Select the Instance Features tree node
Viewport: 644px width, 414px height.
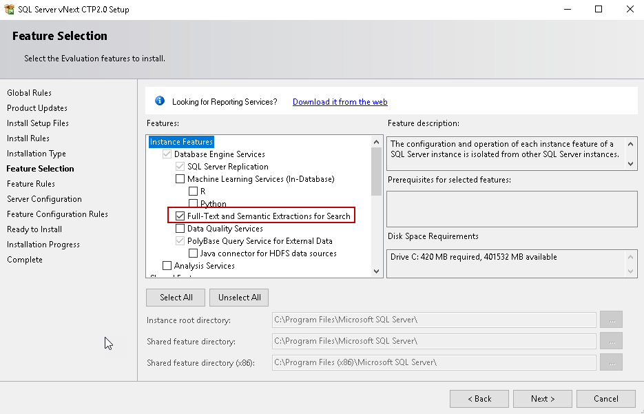[181, 142]
